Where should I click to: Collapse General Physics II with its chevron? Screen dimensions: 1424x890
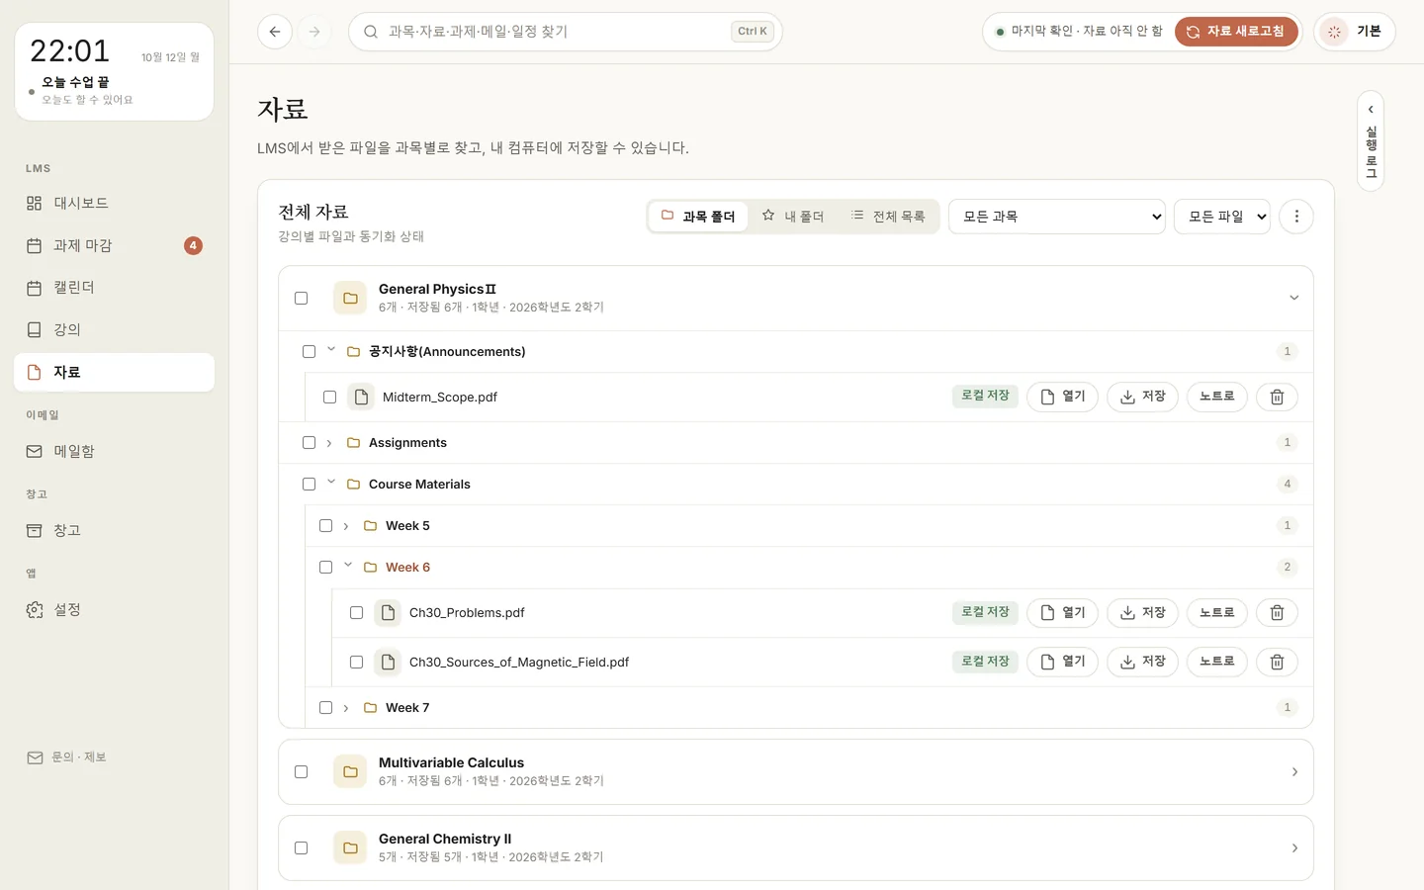1293,298
